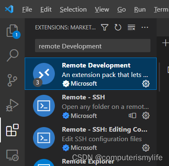Open manage gear for Remote Development

pos(146,84)
